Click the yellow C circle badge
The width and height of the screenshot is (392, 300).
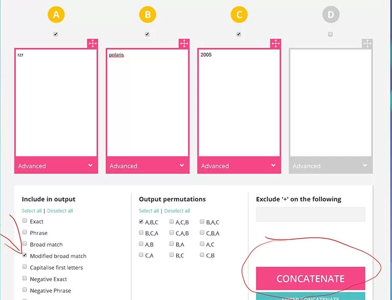239,15
